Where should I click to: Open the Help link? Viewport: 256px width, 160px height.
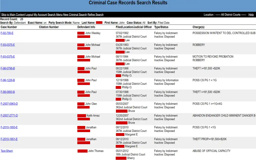tap(251, 15)
